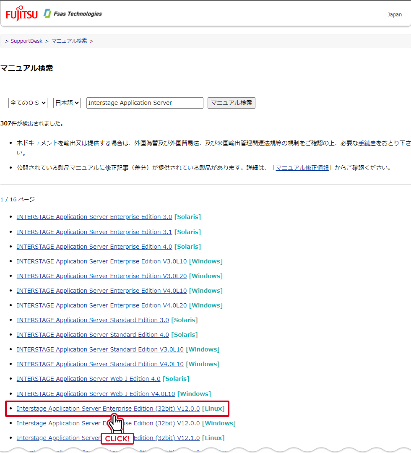Open the 日本語 language dropdown

67,103
